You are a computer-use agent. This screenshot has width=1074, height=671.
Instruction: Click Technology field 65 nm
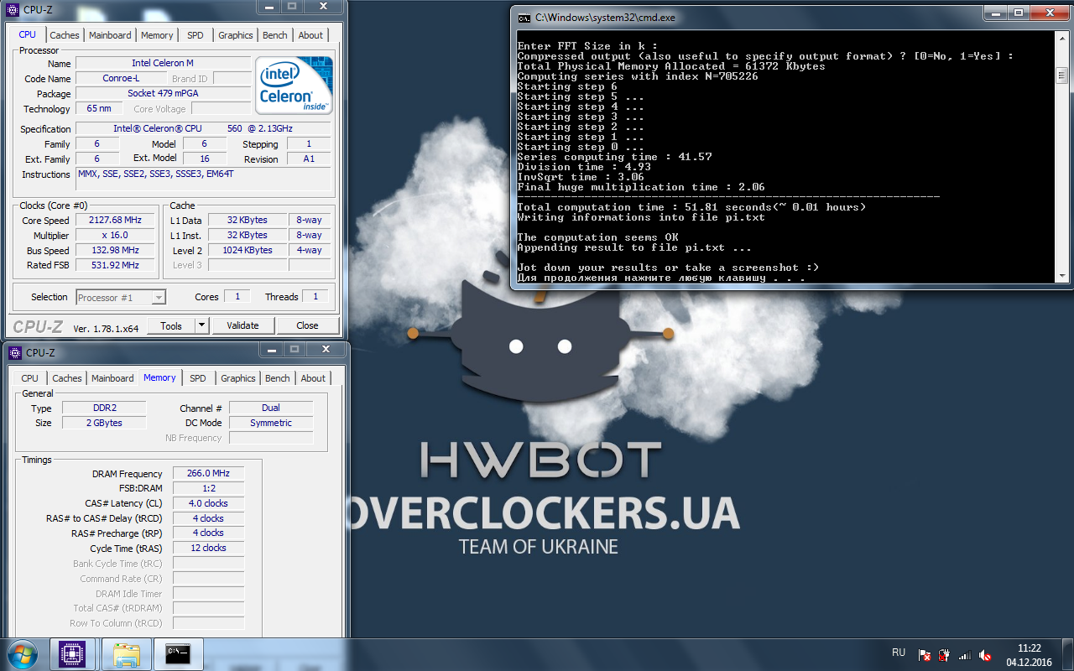pyautogui.click(x=99, y=108)
